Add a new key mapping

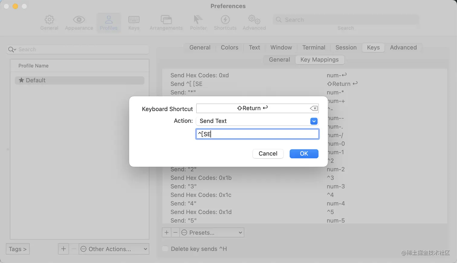[x=167, y=233]
